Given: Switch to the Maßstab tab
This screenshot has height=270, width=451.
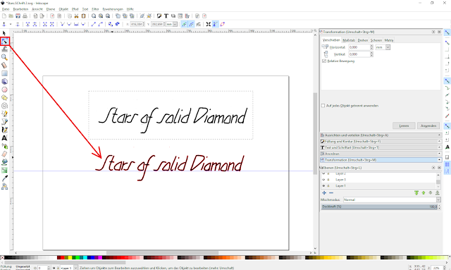Looking at the screenshot, I should [x=349, y=40].
